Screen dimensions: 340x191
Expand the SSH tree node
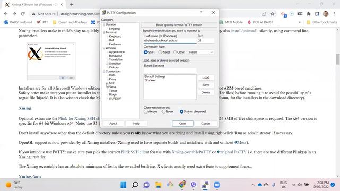click(x=107, y=83)
